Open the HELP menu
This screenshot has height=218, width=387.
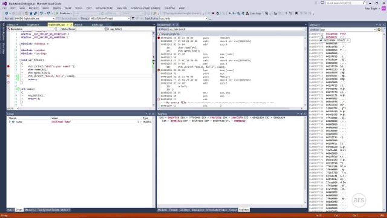tap(182, 8)
